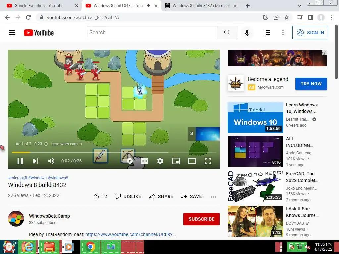Skip to next video with Next button

tap(36, 161)
